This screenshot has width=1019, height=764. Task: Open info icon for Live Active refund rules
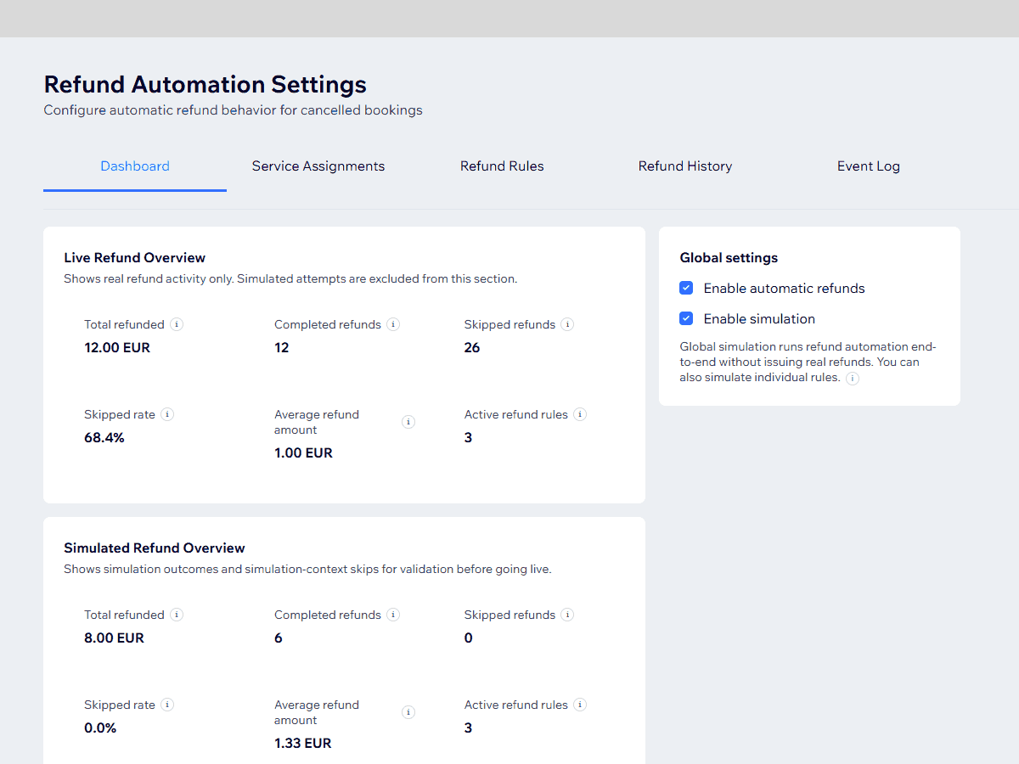[580, 414]
